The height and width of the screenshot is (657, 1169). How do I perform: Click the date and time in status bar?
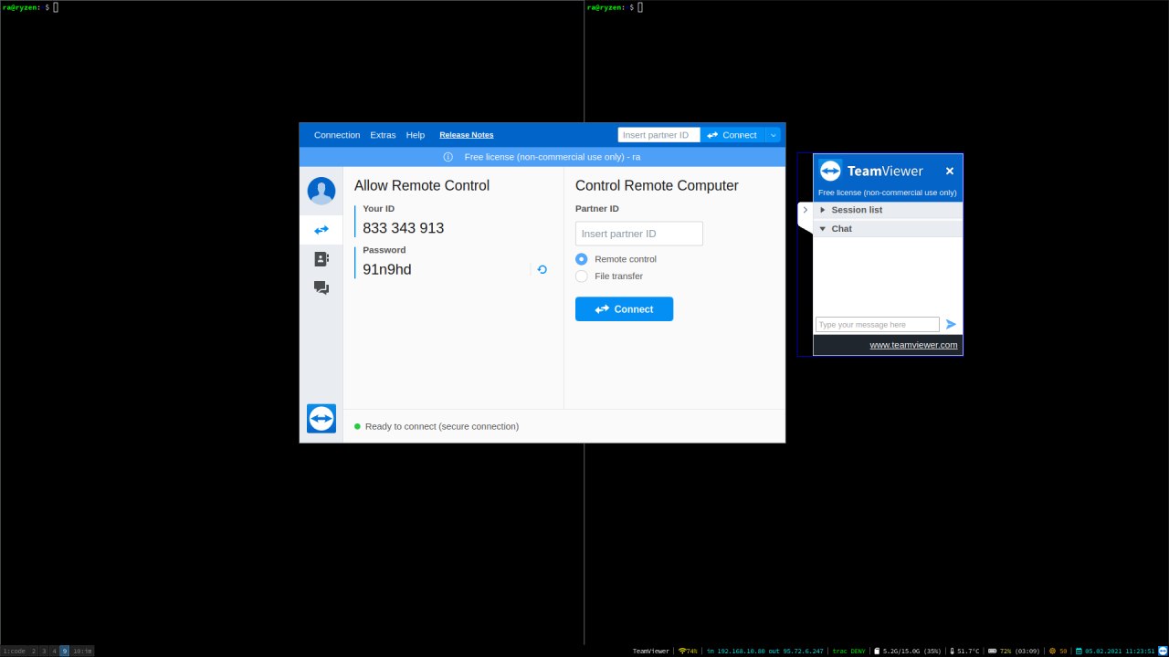click(x=1115, y=651)
